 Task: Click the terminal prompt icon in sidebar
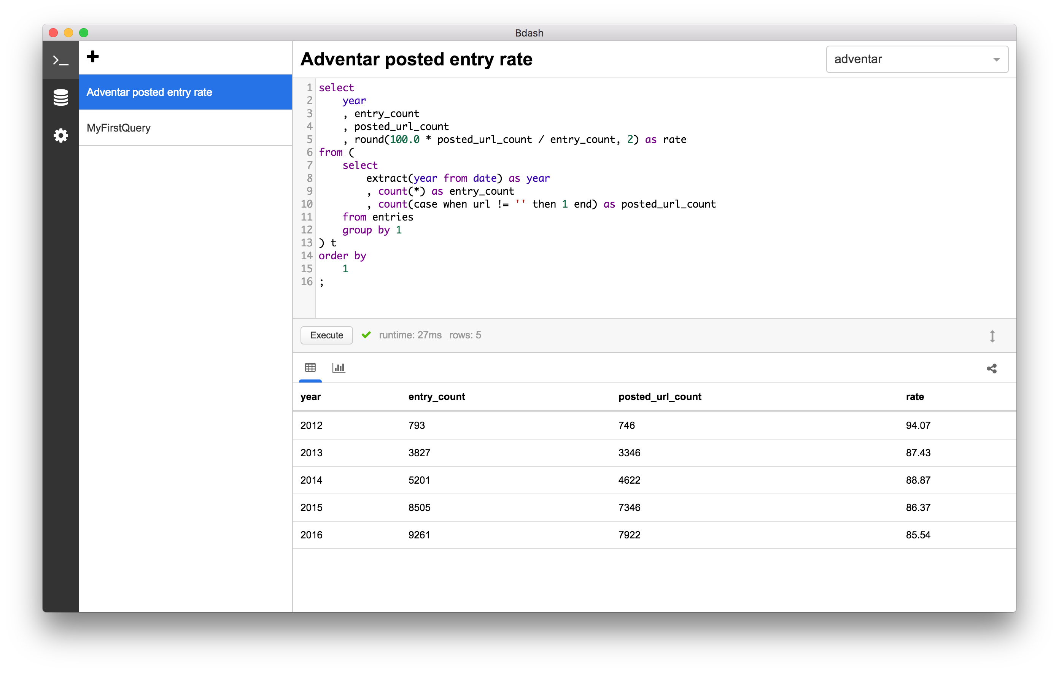pyautogui.click(x=59, y=61)
